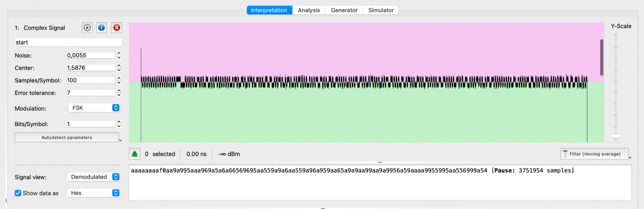Viewport: 644px width, 209px height.
Task: Toggle the Show data as checkbox
Action: click(18, 193)
